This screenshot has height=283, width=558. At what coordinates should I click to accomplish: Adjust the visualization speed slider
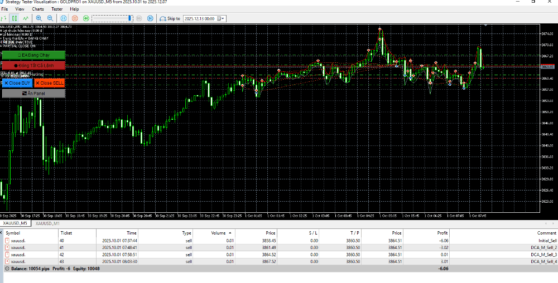pos(129,18)
